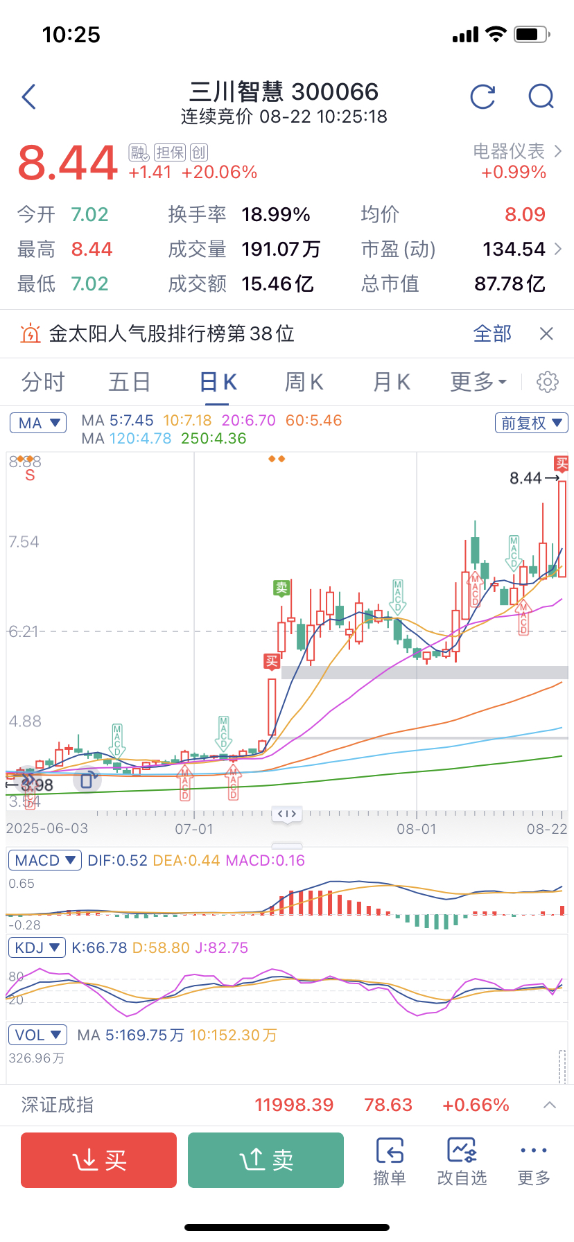Tap the MA 250:4.36 legend
The width and height of the screenshot is (574, 1242).
tap(214, 439)
